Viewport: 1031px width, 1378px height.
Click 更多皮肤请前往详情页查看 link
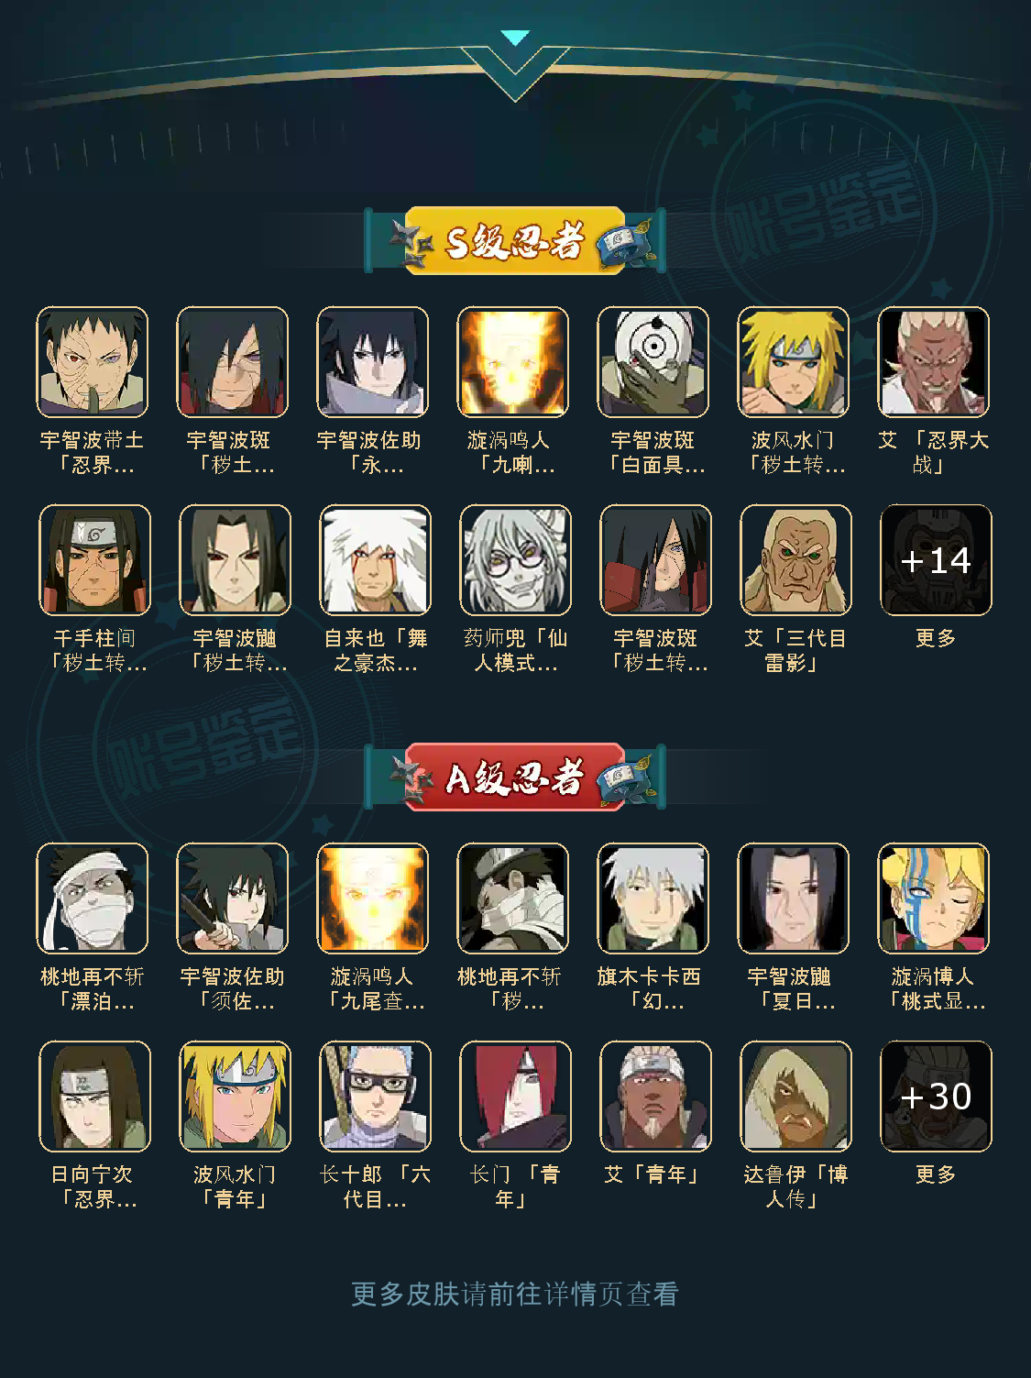click(x=515, y=1294)
